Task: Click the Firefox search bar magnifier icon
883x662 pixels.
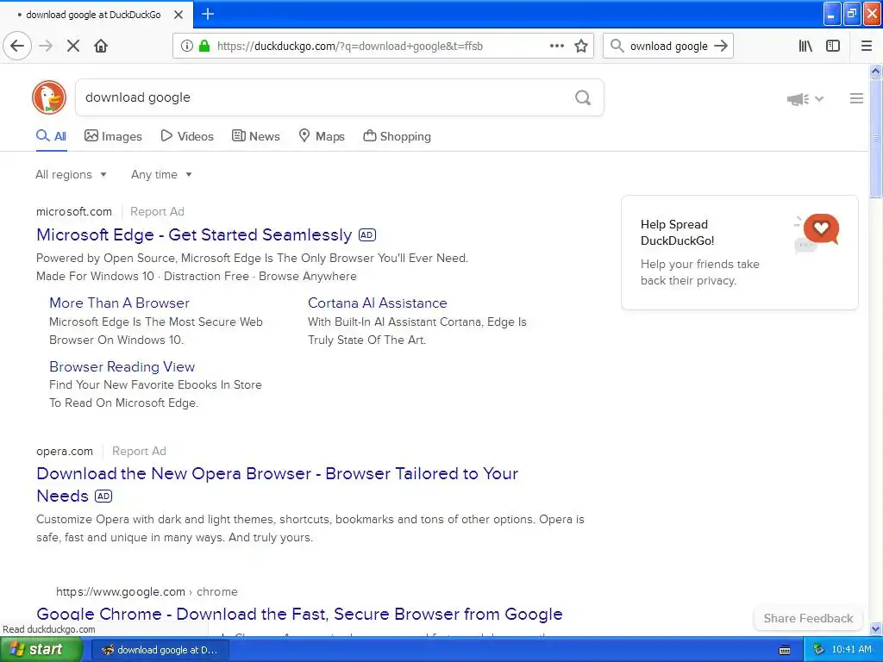Action: (617, 47)
